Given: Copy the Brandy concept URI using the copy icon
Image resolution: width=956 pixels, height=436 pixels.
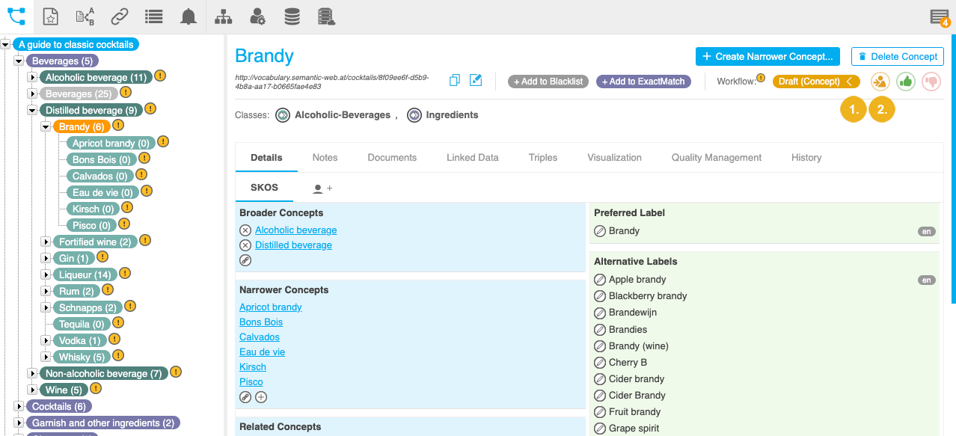Looking at the screenshot, I should click(x=454, y=79).
